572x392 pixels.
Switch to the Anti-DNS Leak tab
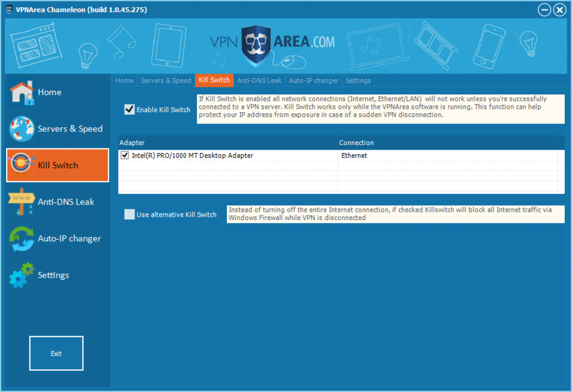tap(259, 80)
